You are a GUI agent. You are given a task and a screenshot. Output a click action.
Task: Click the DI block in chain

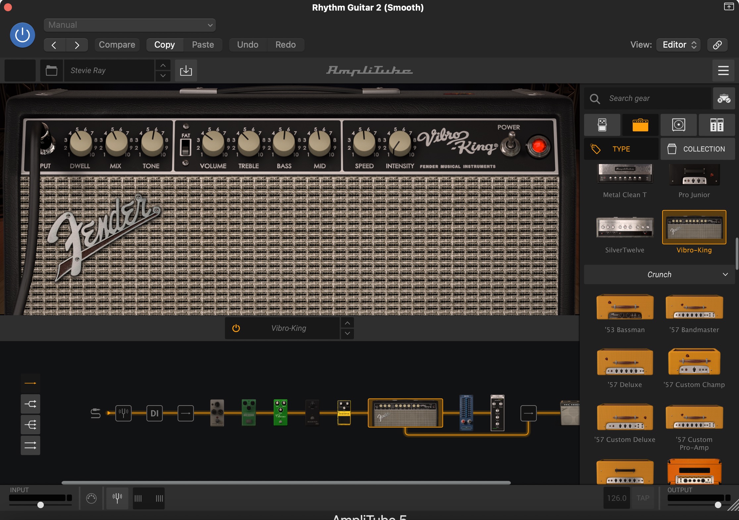(x=155, y=413)
